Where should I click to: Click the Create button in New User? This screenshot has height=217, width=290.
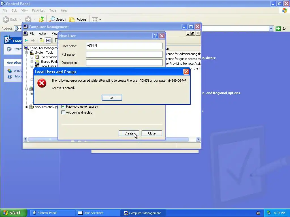(129, 133)
